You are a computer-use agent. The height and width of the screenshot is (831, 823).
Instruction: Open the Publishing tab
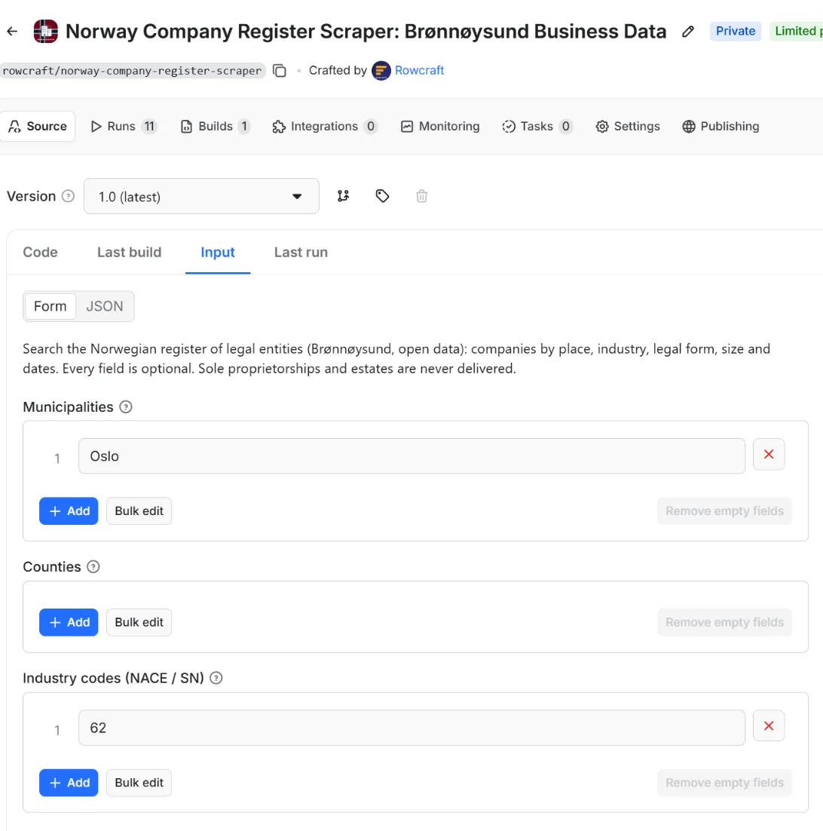coord(721,126)
